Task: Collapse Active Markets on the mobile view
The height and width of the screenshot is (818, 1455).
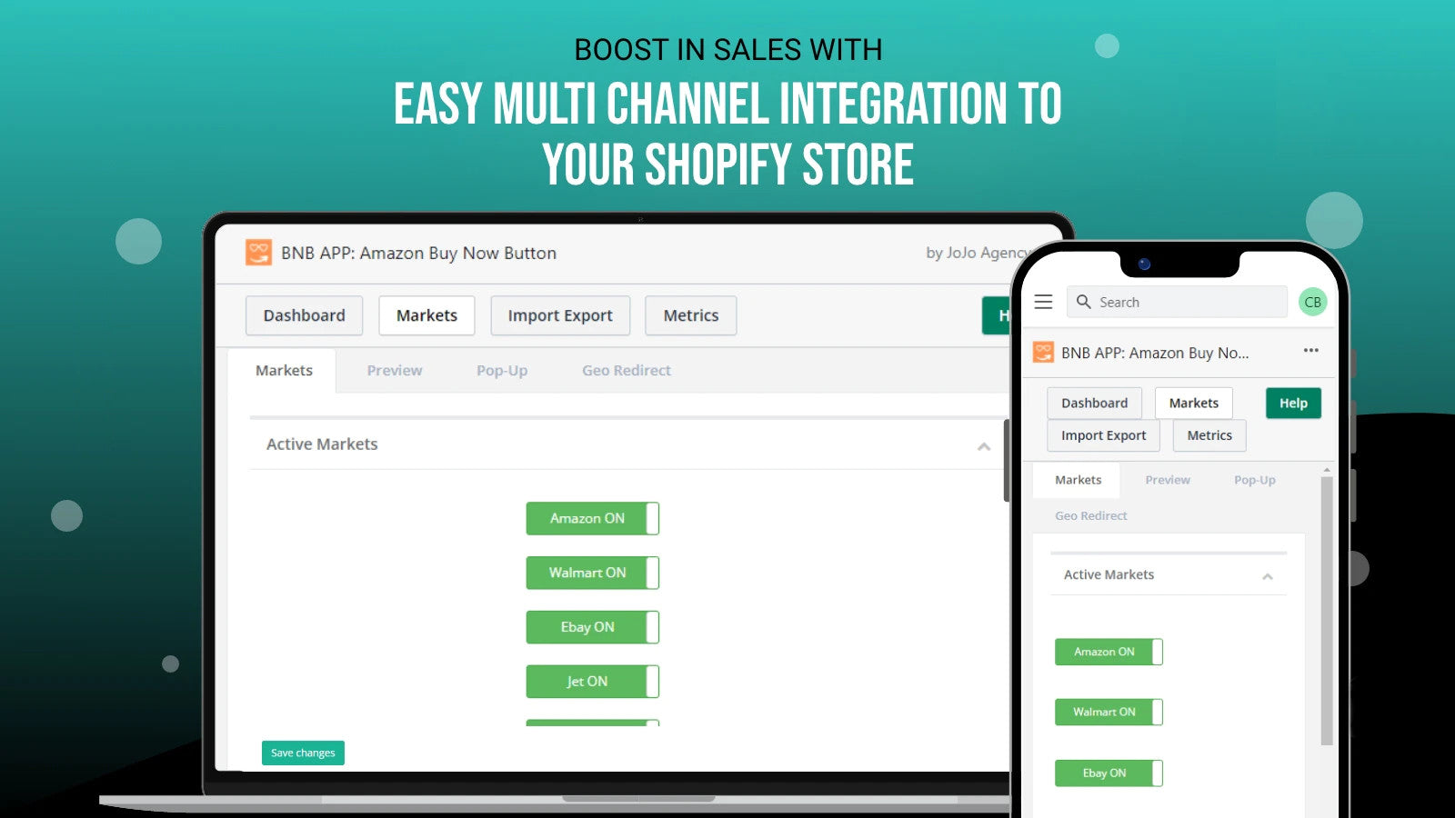Action: 1269,576
